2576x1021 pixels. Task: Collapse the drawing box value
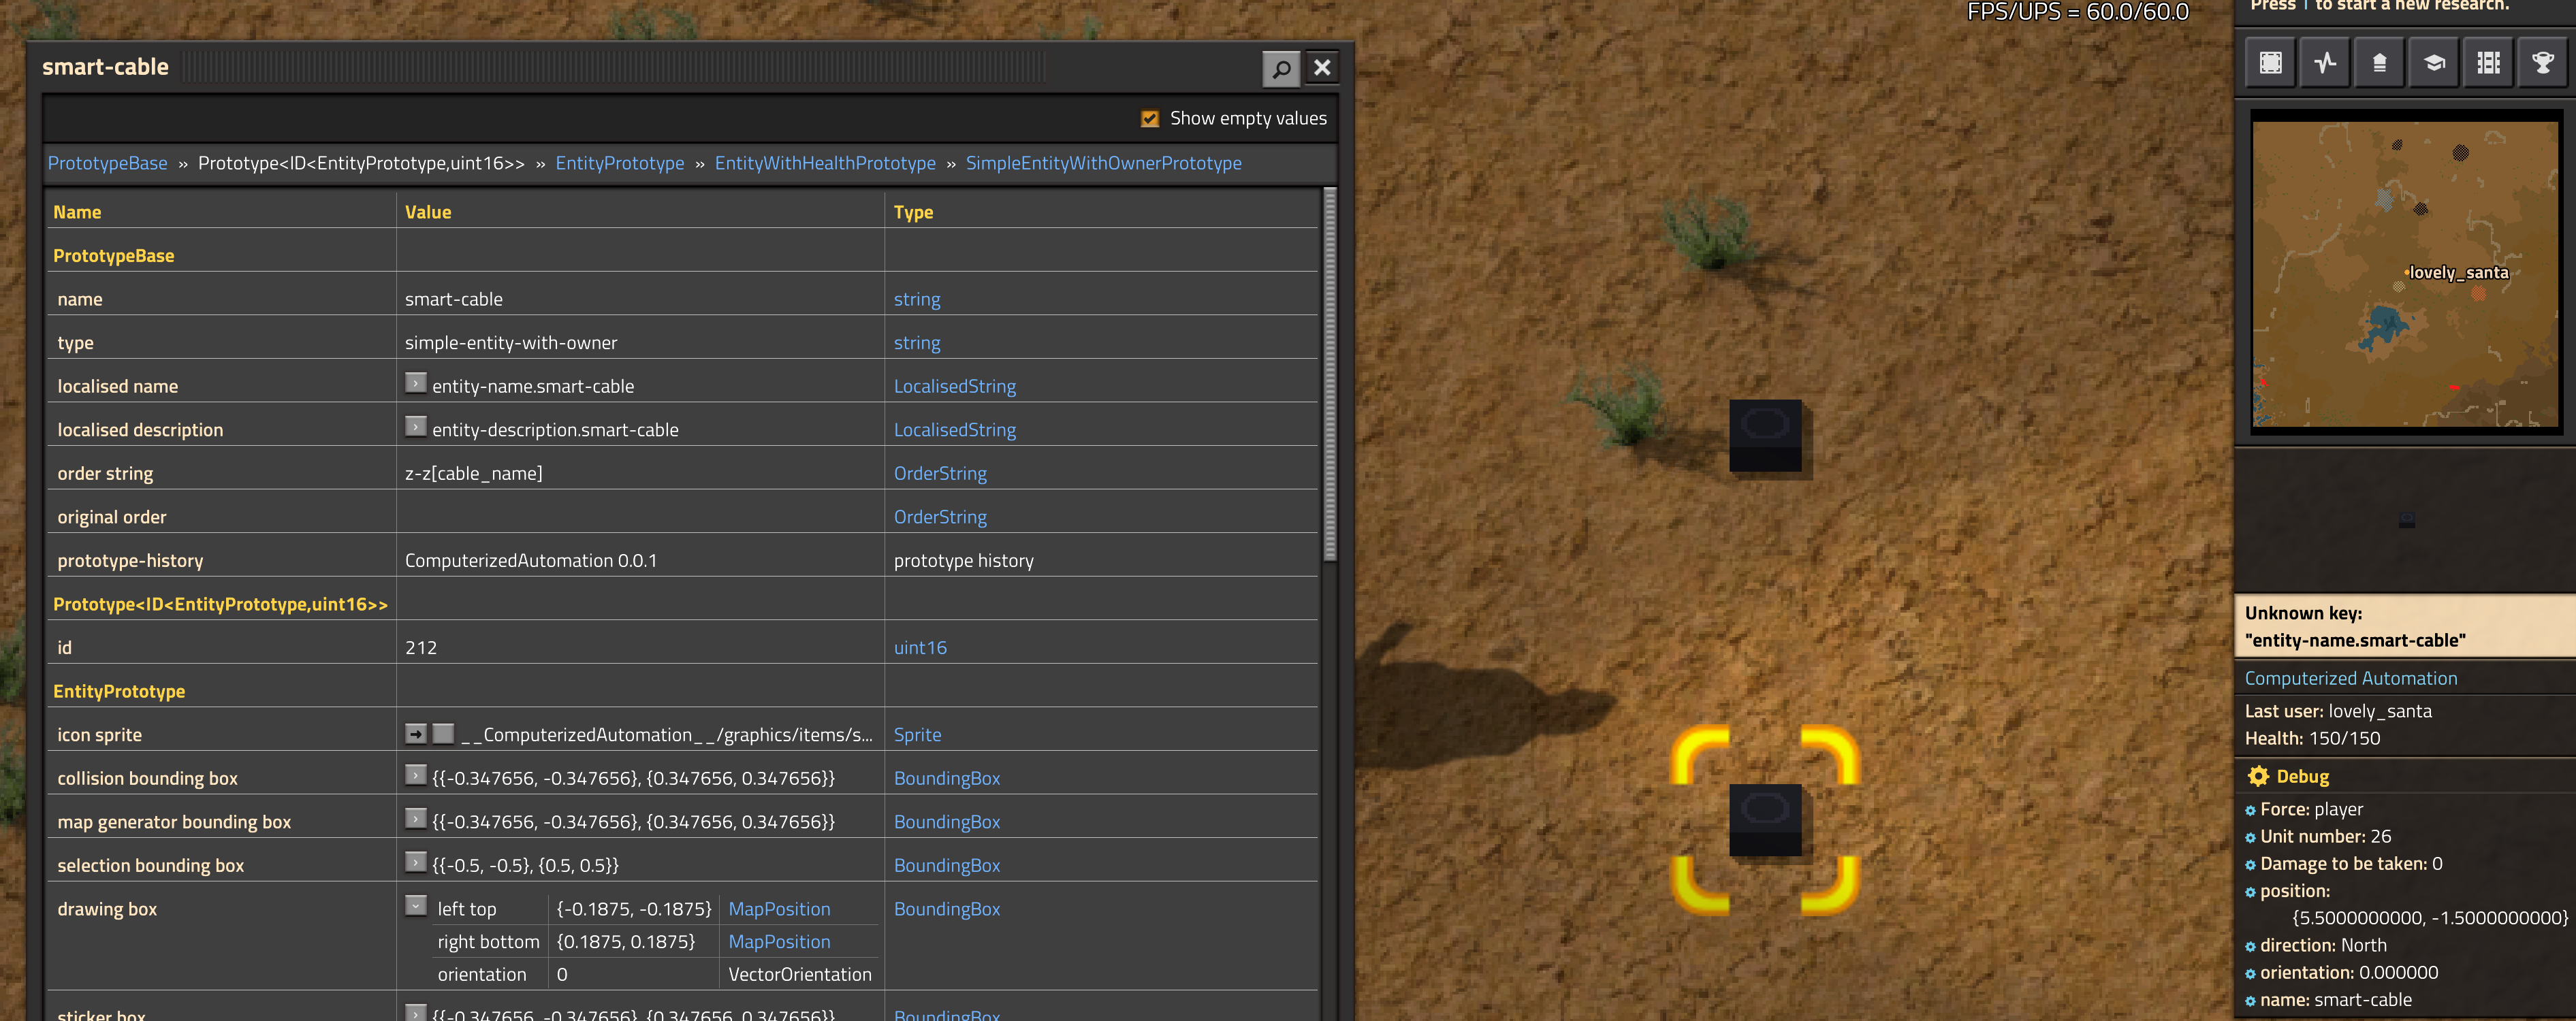click(x=416, y=906)
